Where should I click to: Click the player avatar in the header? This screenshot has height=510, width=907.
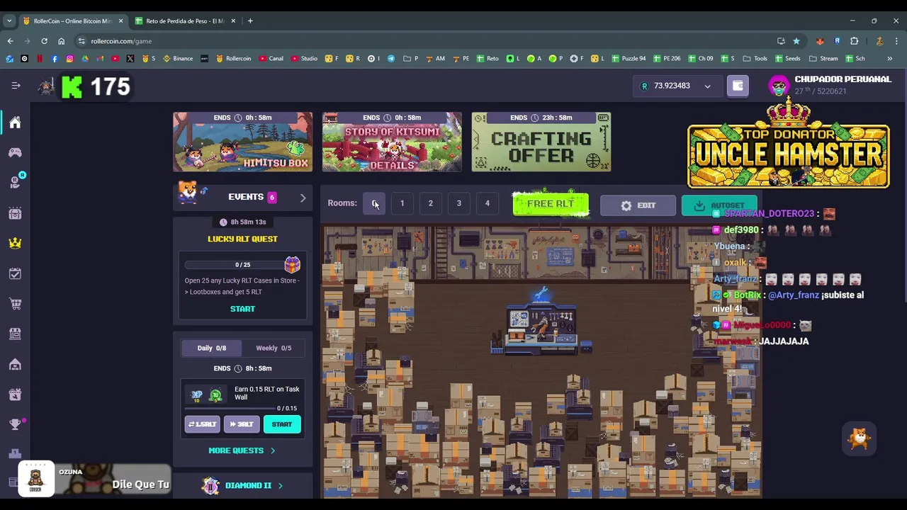pyautogui.click(x=779, y=86)
